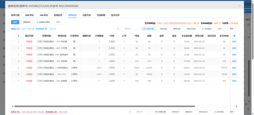Open the 报关信息 tab
The width and height of the screenshot is (254, 115).
115,15
